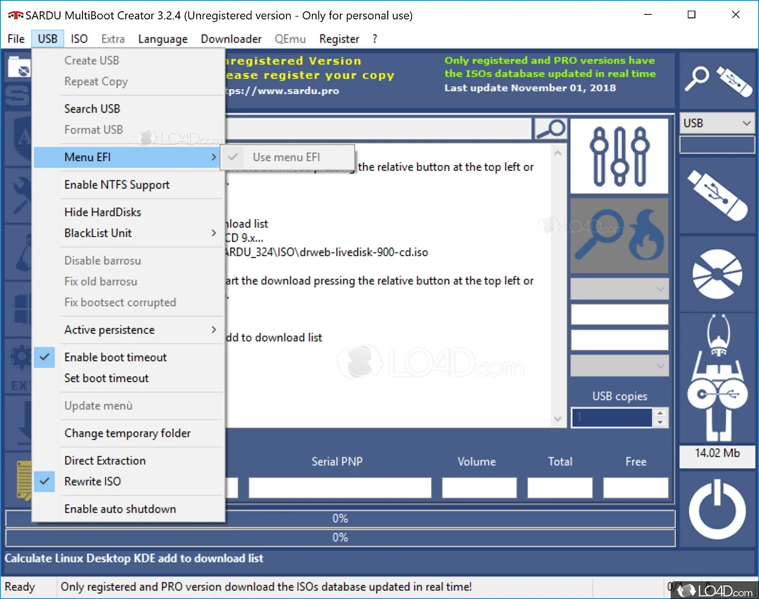Click the search USB icon at top right
Viewport: 759px width, 599px height.
(x=717, y=80)
